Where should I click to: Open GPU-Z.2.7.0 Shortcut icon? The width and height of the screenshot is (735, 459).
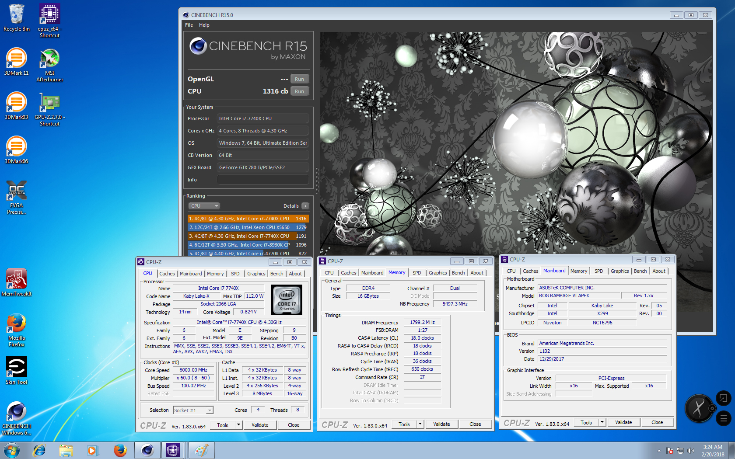coord(49,109)
